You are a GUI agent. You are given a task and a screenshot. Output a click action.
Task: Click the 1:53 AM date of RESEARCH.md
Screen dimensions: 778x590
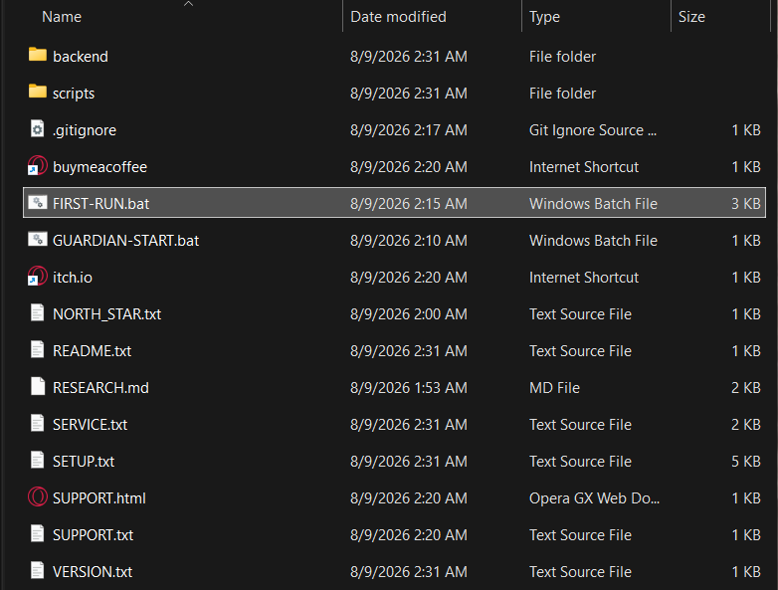(x=408, y=388)
